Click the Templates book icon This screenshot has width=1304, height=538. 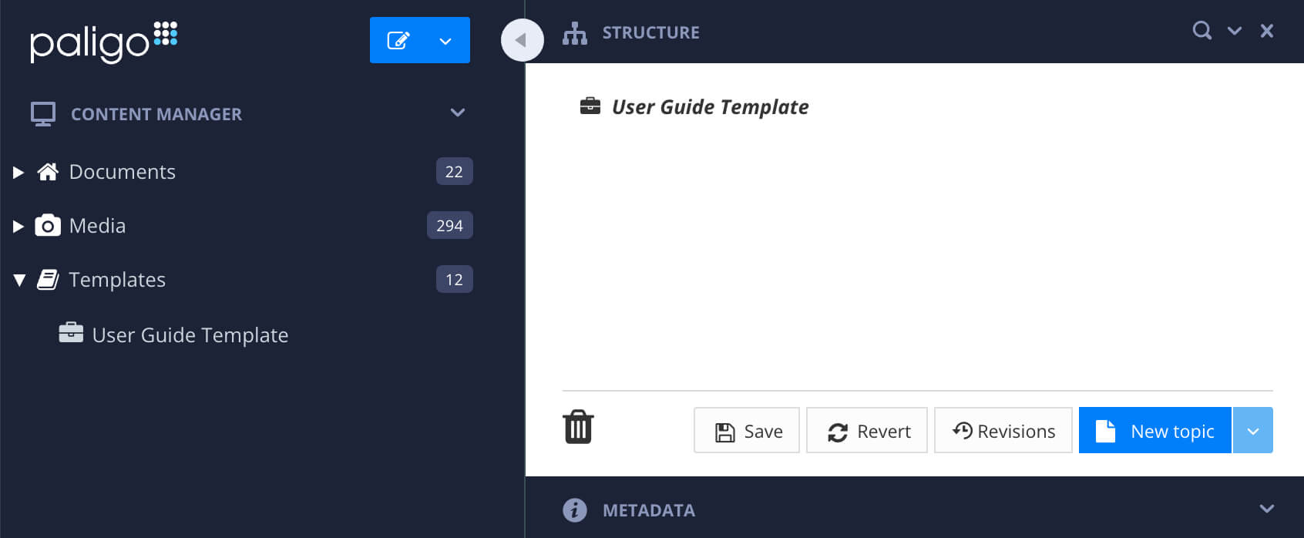click(x=48, y=279)
